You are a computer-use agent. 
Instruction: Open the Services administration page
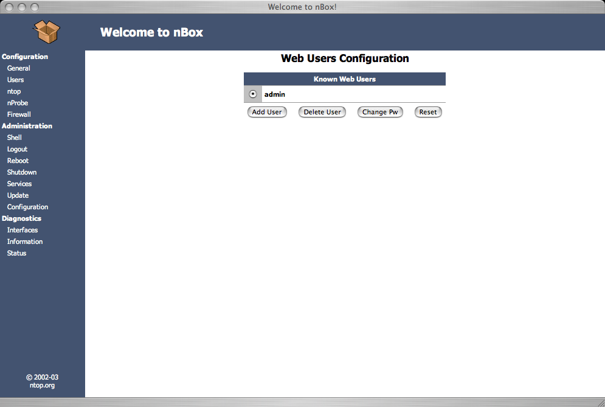(19, 184)
